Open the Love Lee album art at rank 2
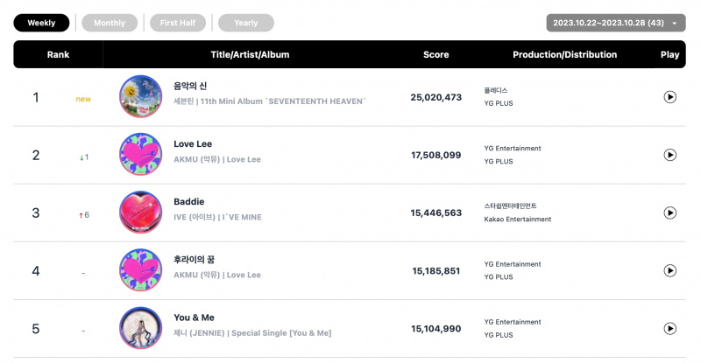The width and height of the screenshot is (701, 363). pyautogui.click(x=141, y=155)
